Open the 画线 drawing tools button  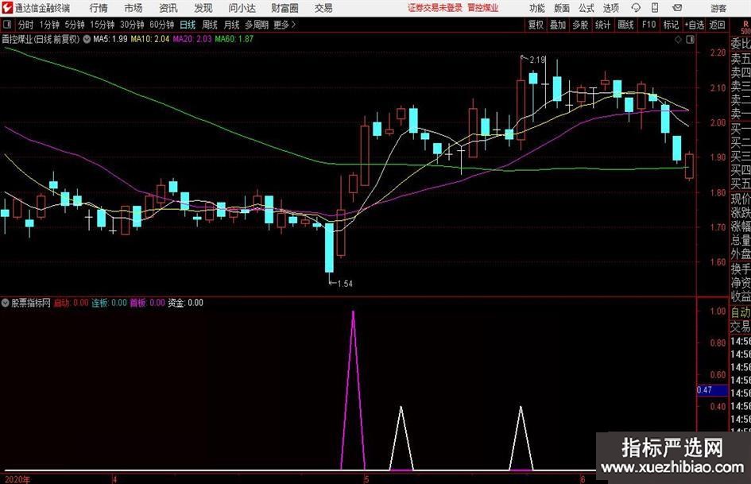[625, 25]
